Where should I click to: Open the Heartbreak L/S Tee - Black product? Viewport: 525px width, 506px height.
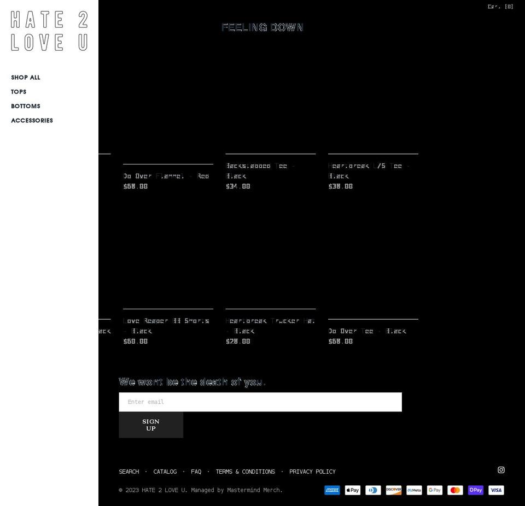click(x=368, y=170)
